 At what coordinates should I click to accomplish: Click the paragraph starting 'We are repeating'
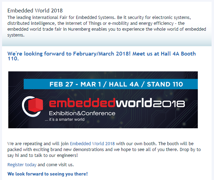coord(104,149)
